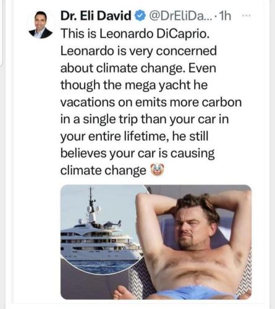Click the words "mega yacht he" in the tweet
Screen dimensions: 275x309
tap(166, 85)
